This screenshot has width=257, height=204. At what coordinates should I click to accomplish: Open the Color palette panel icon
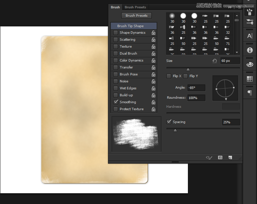[249, 65]
